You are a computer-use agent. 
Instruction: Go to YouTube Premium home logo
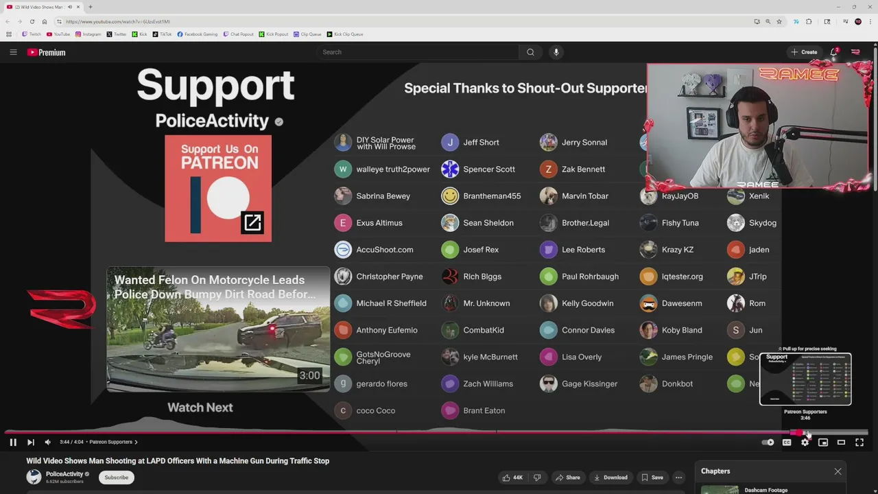(x=46, y=52)
